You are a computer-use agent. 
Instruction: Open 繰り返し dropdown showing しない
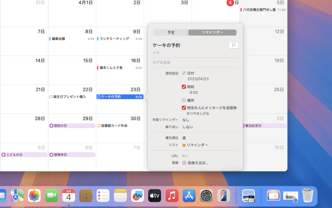[188, 127]
